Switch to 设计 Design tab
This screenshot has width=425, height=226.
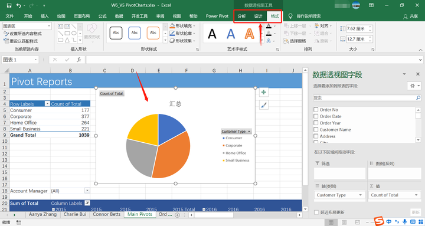(258, 16)
